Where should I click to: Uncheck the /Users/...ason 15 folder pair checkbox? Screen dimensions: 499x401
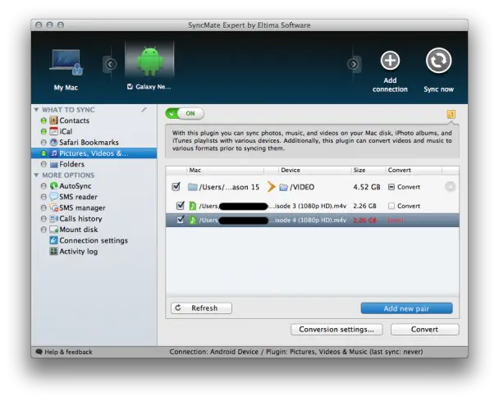176,187
